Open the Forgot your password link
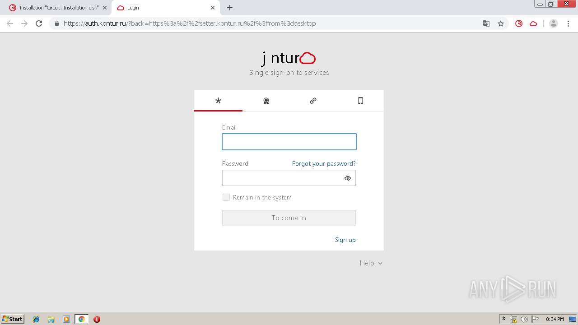 click(324, 163)
